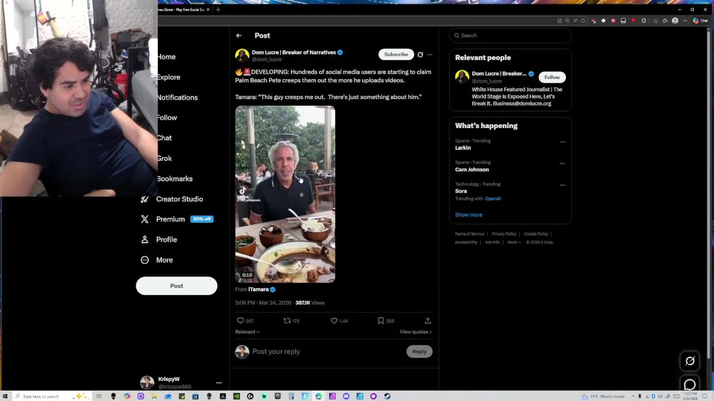The width and height of the screenshot is (714, 401).
Task: Go back using the Post back arrow
Action: pos(239,36)
